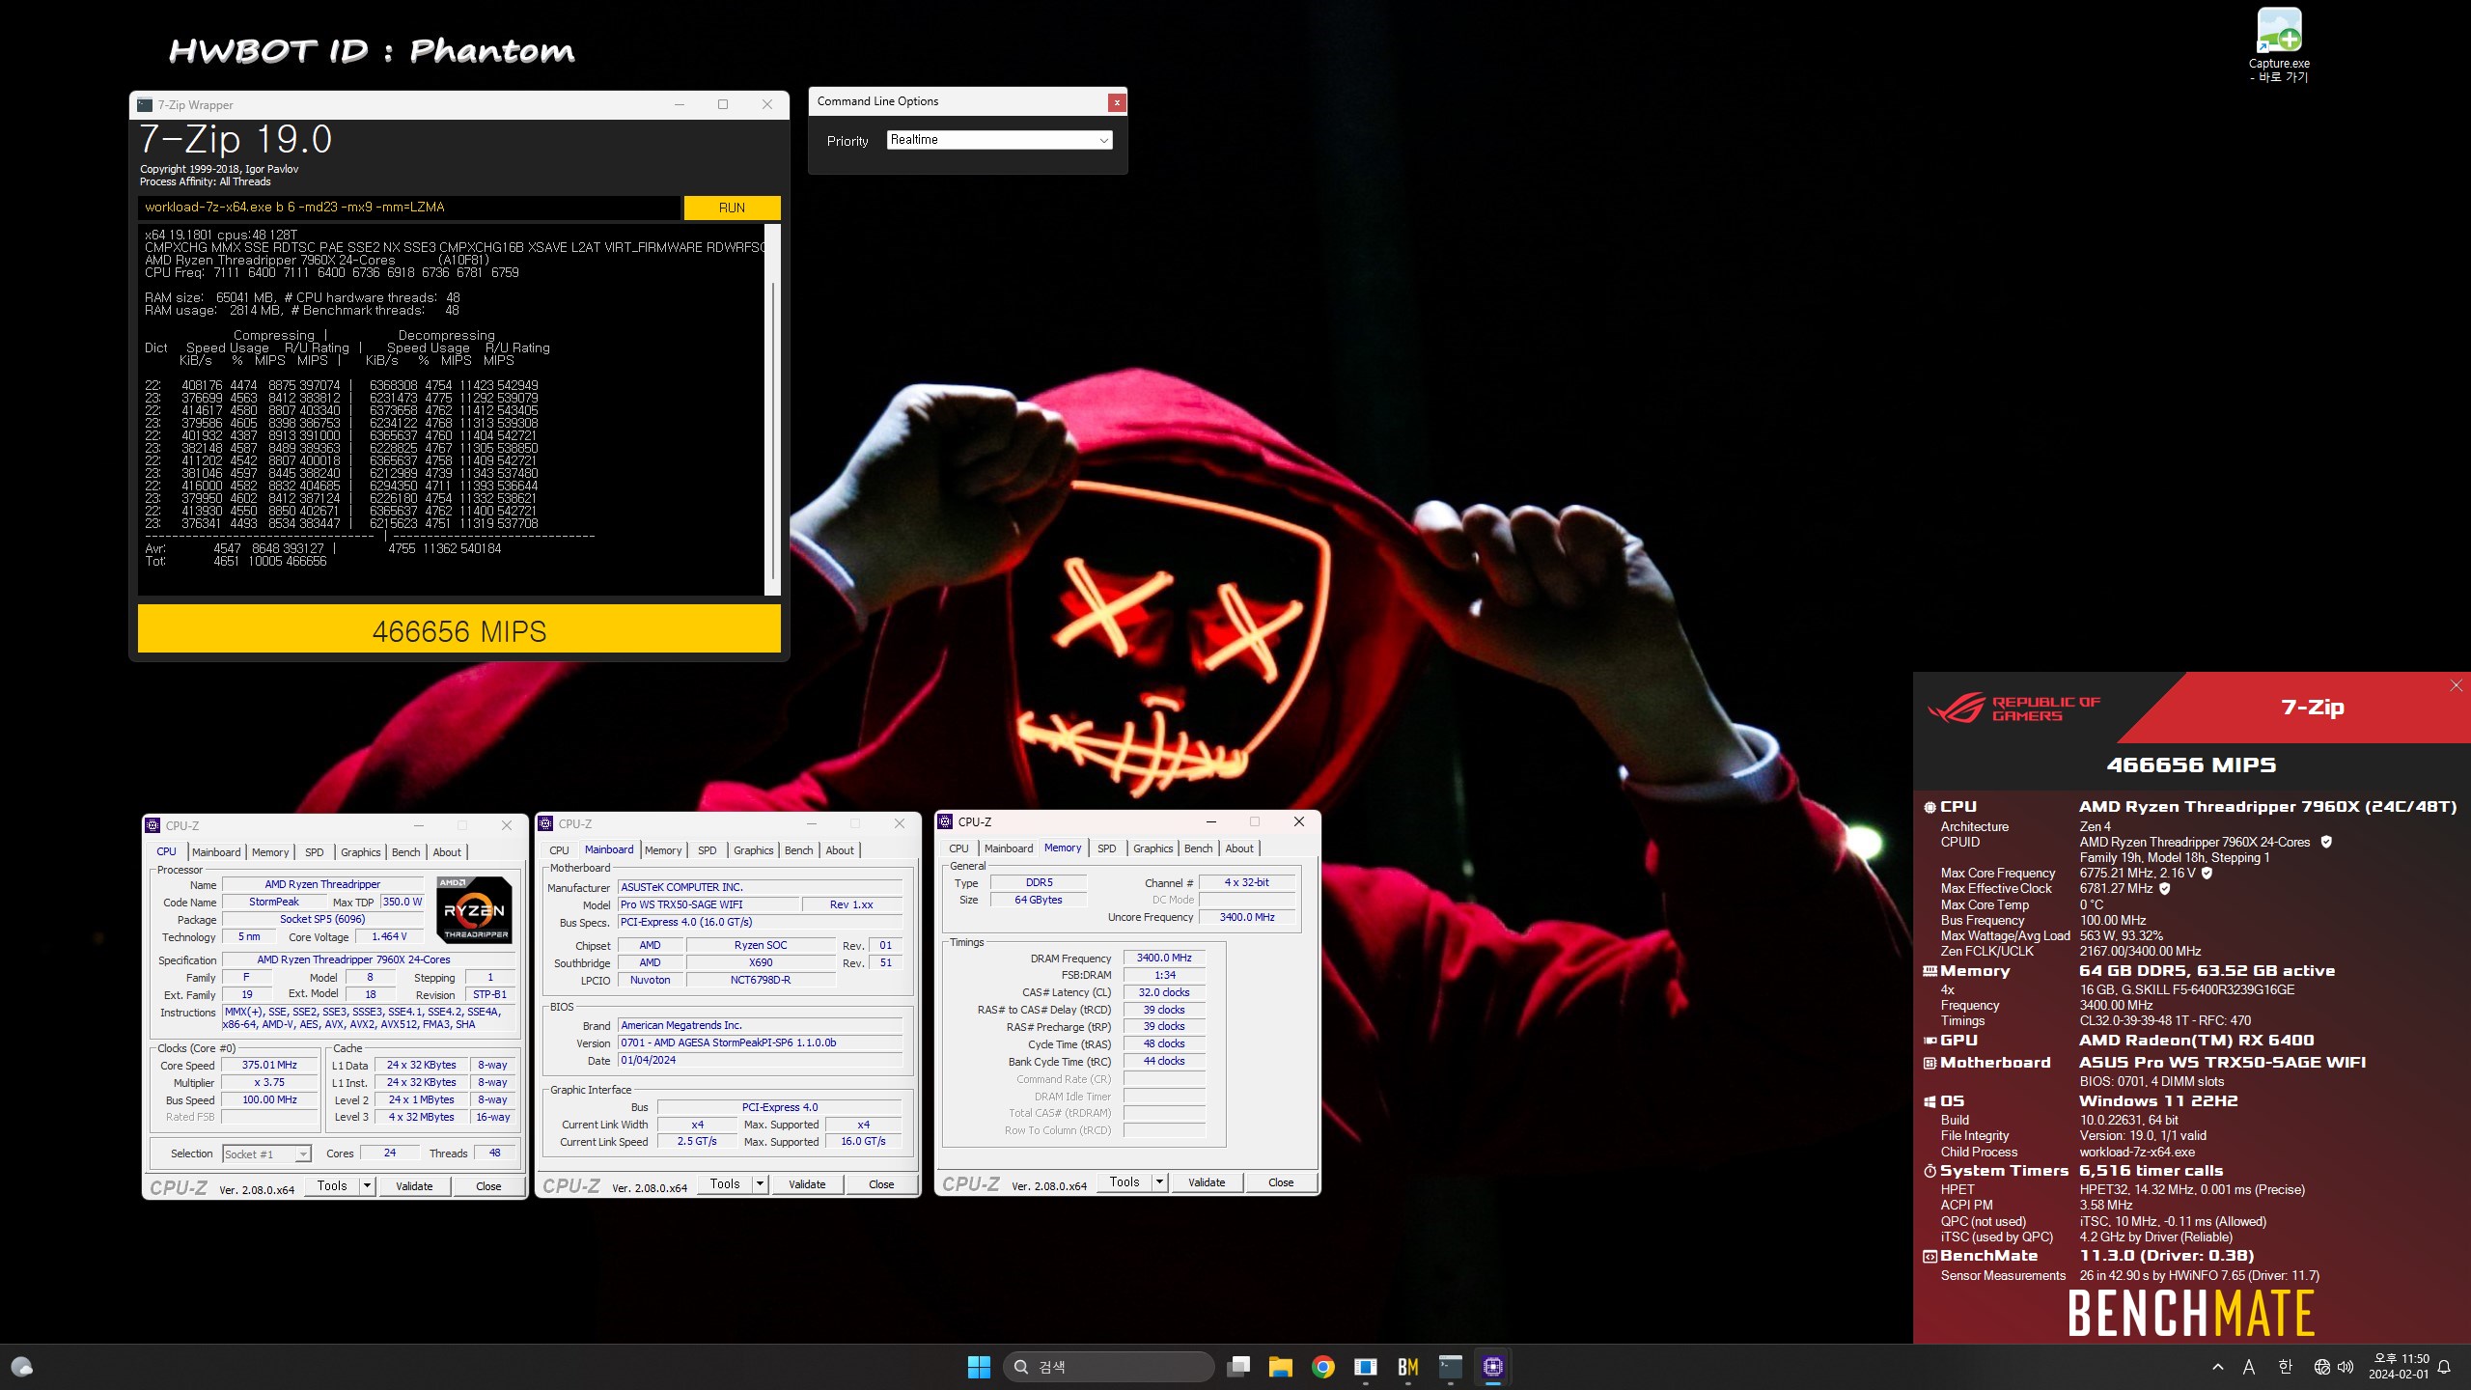Click the CAS# Latency 32.0 clocks value
This screenshot has width=2471, height=1390.
[1164, 993]
